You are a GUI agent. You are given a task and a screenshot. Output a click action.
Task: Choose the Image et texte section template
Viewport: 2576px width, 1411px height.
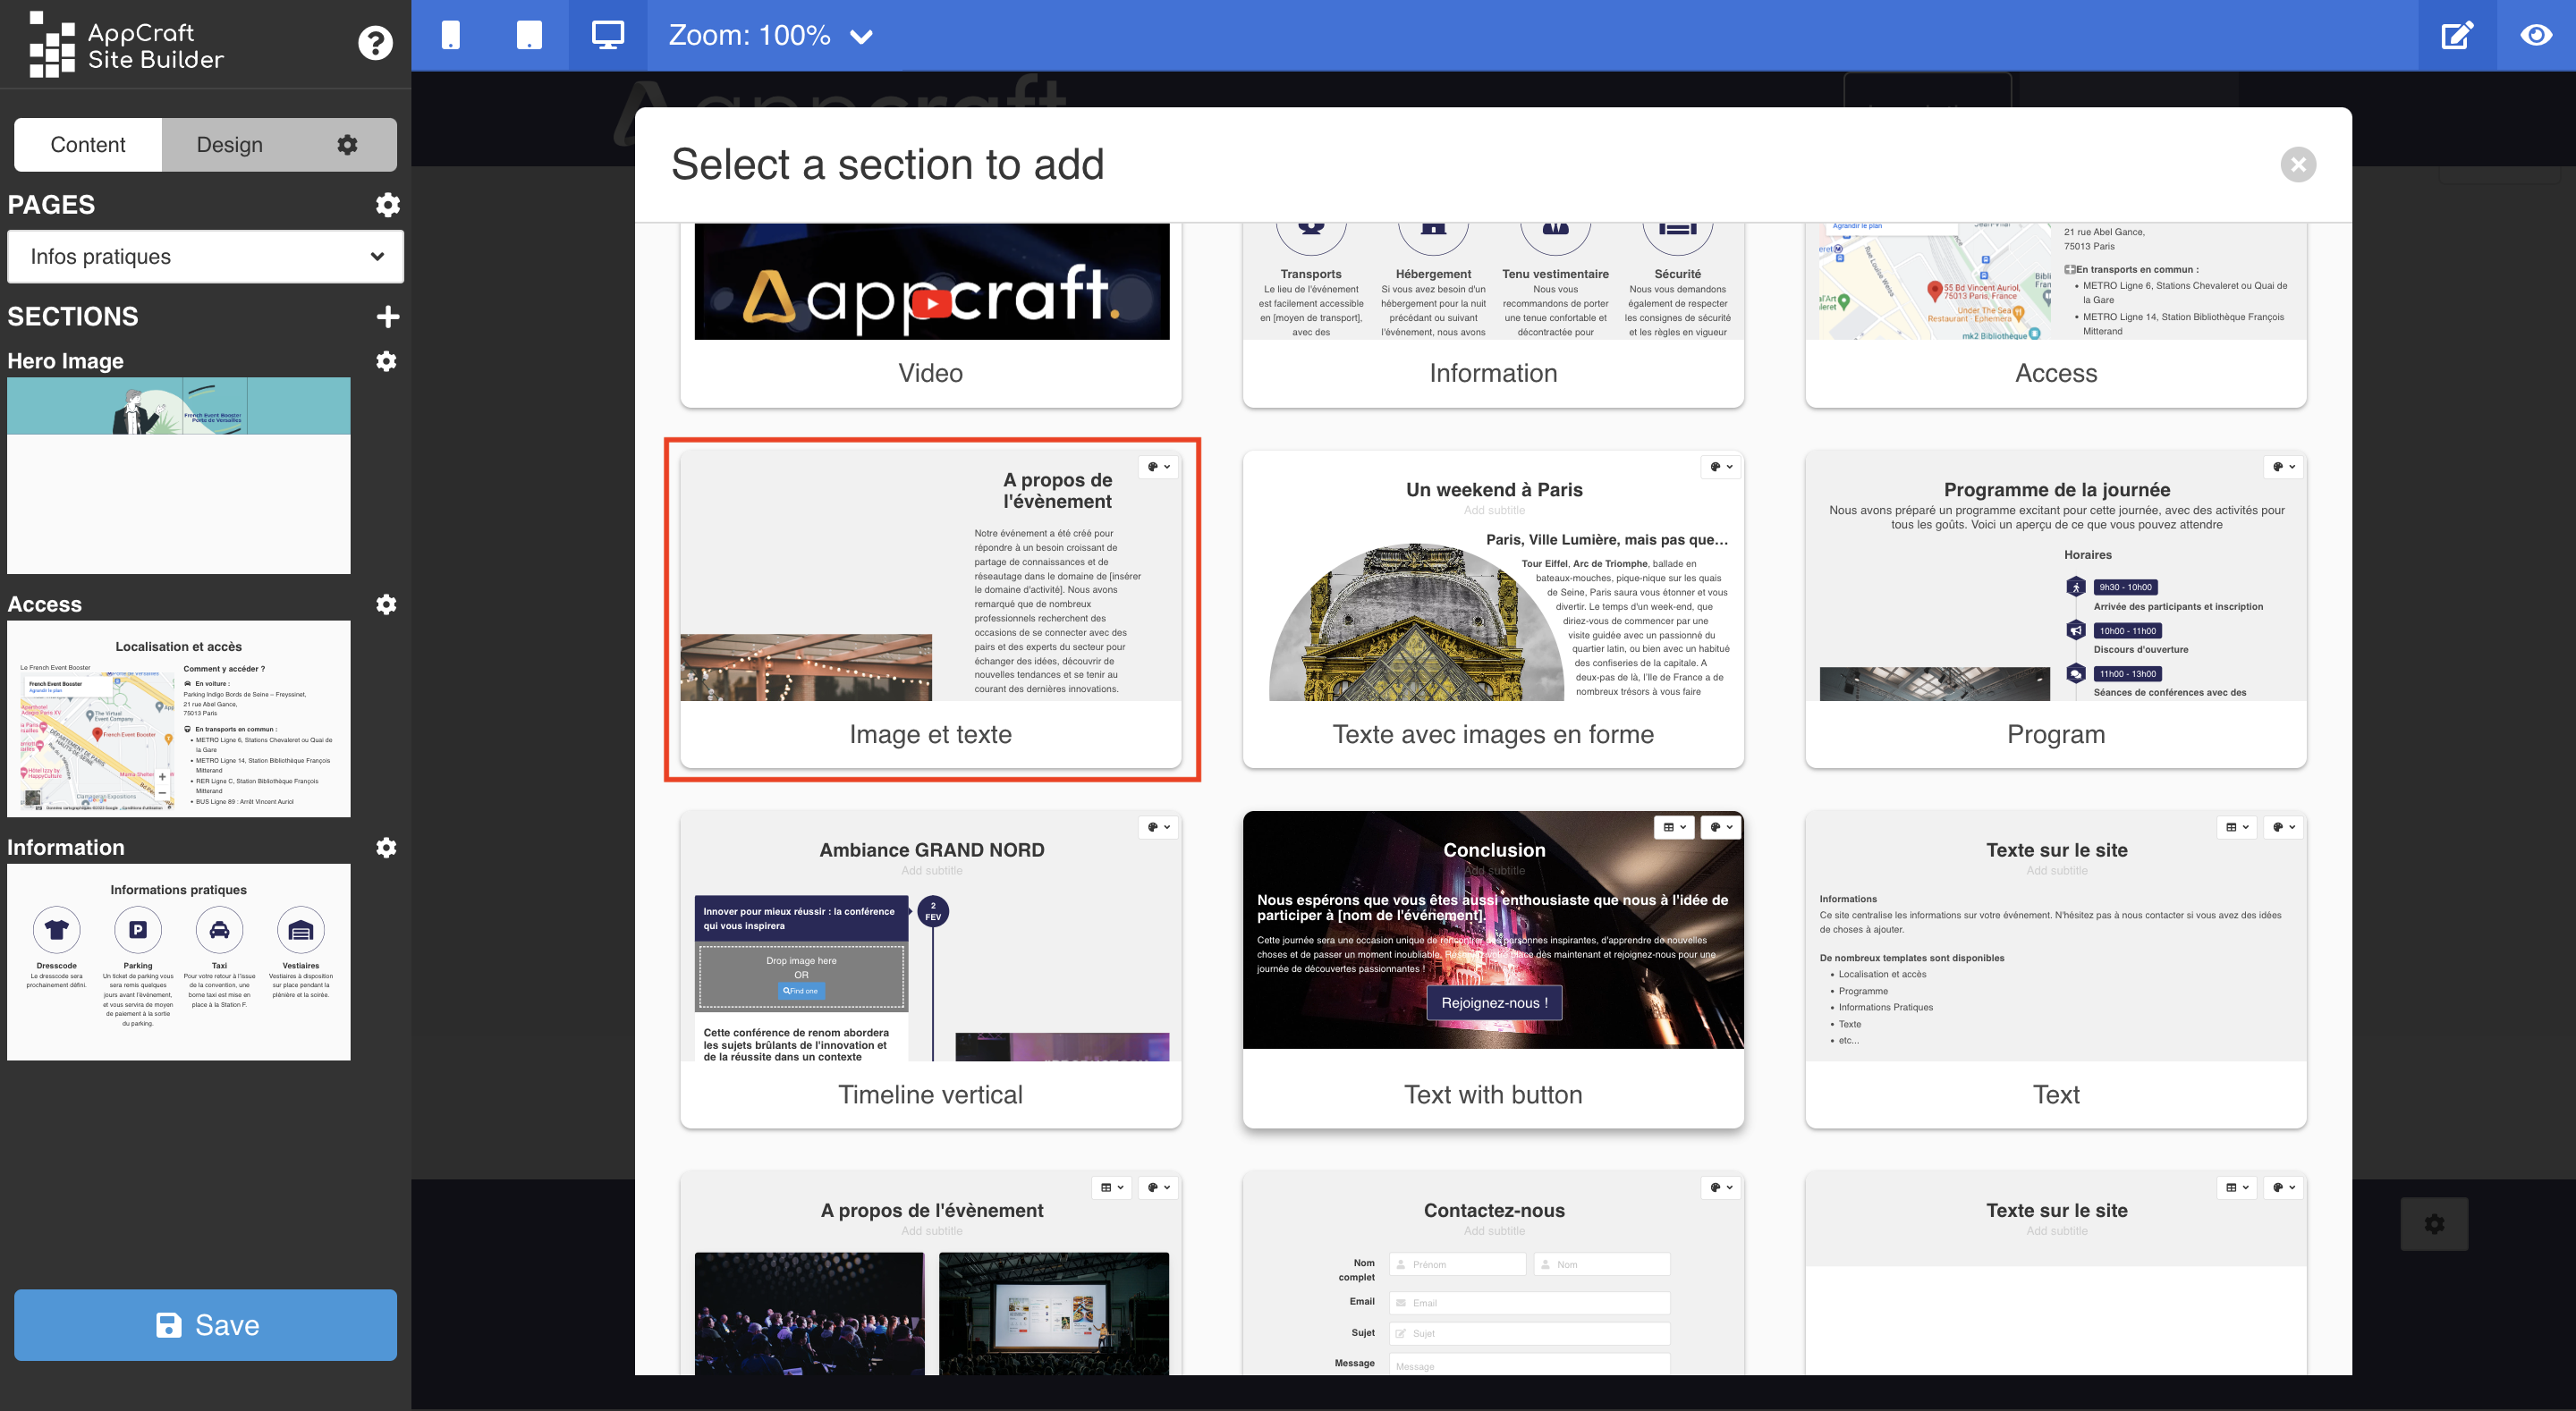[x=931, y=608]
